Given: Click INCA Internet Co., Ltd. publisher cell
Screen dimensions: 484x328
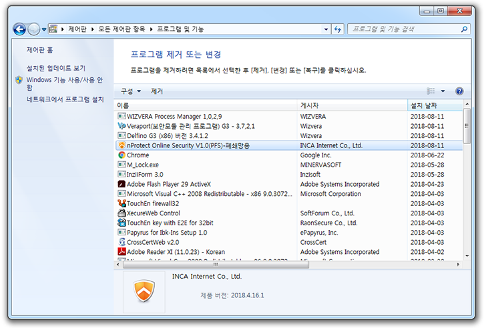Looking at the screenshot, I should (331, 145).
